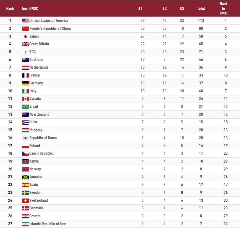Click the Rank column header

(x=10, y=8)
